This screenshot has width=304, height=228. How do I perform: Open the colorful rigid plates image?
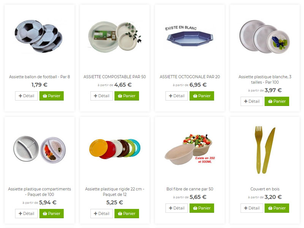[x=115, y=149]
